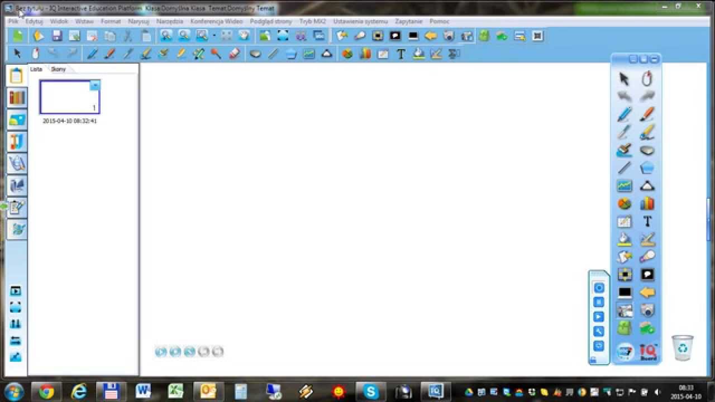
Task: Select the text T tool in main toolbar
Action: pyautogui.click(x=401, y=54)
